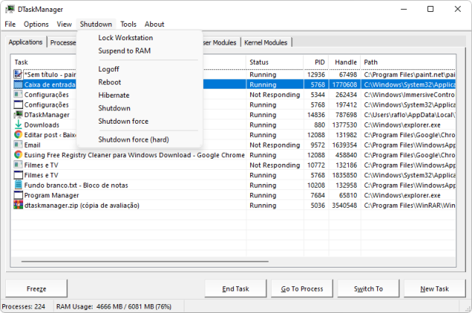Open the Options menu
This screenshot has width=472, height=313.
36,24
